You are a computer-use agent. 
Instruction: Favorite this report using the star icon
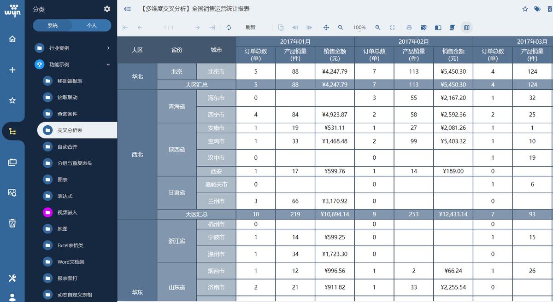pyautogui.click(x=525, y=9)
